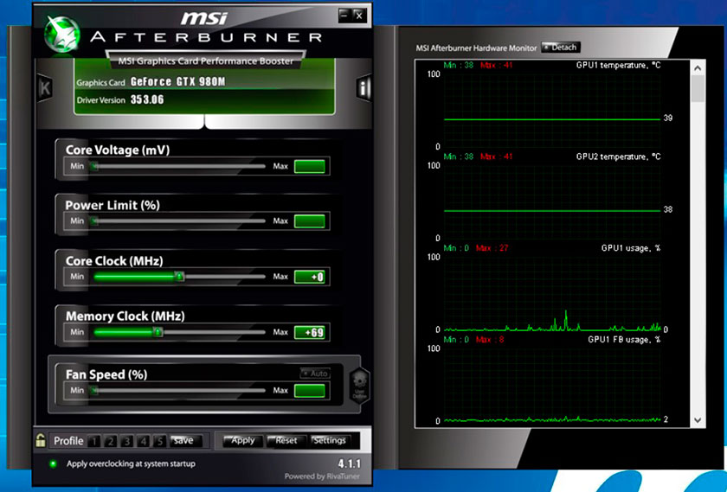This screenshot has width=727, height=492.
Task: Click the GPU1 FB usage graph
Action: pyautogui.click(x=552, y=385)
